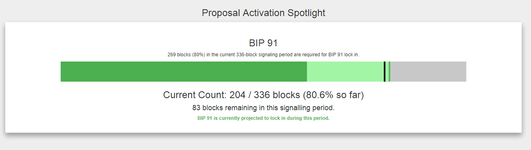Select the BIP 91 title
This screenshot has width=531, height=150.
(263, 43)
